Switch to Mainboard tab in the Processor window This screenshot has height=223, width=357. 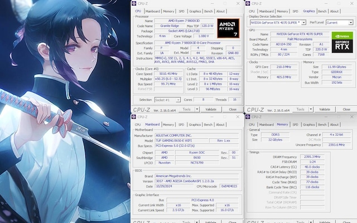point(152,11)
